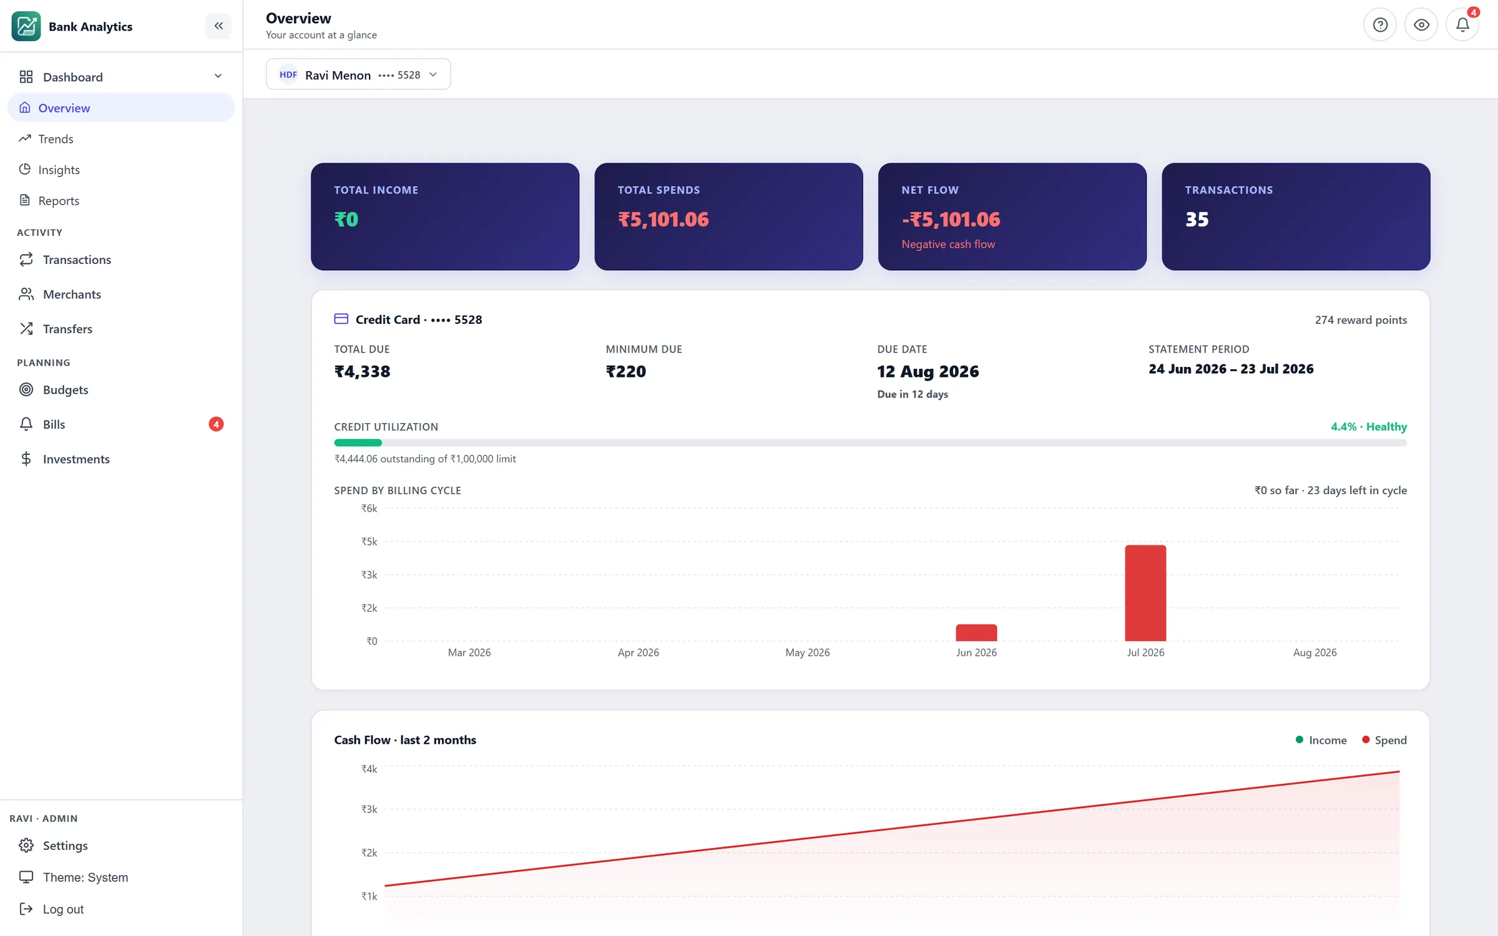Go to Trends page
Image resolution: width=1498 pixels, height=936 pixels.
(121, 139)
